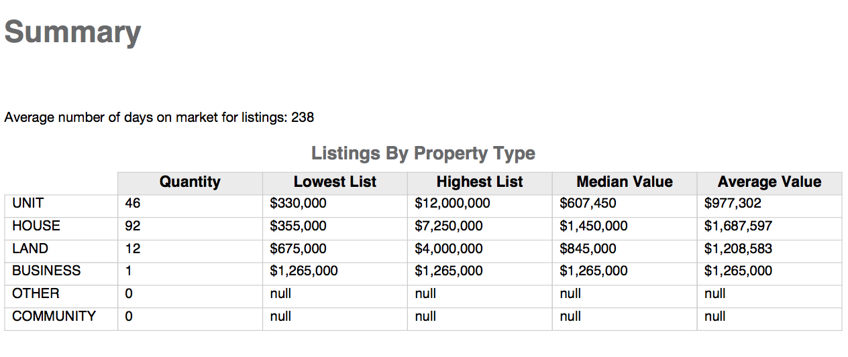This screenshot has width=848, height=357.
Task: Select the $675,000 lowest list cell
Action: pos(335,249)
